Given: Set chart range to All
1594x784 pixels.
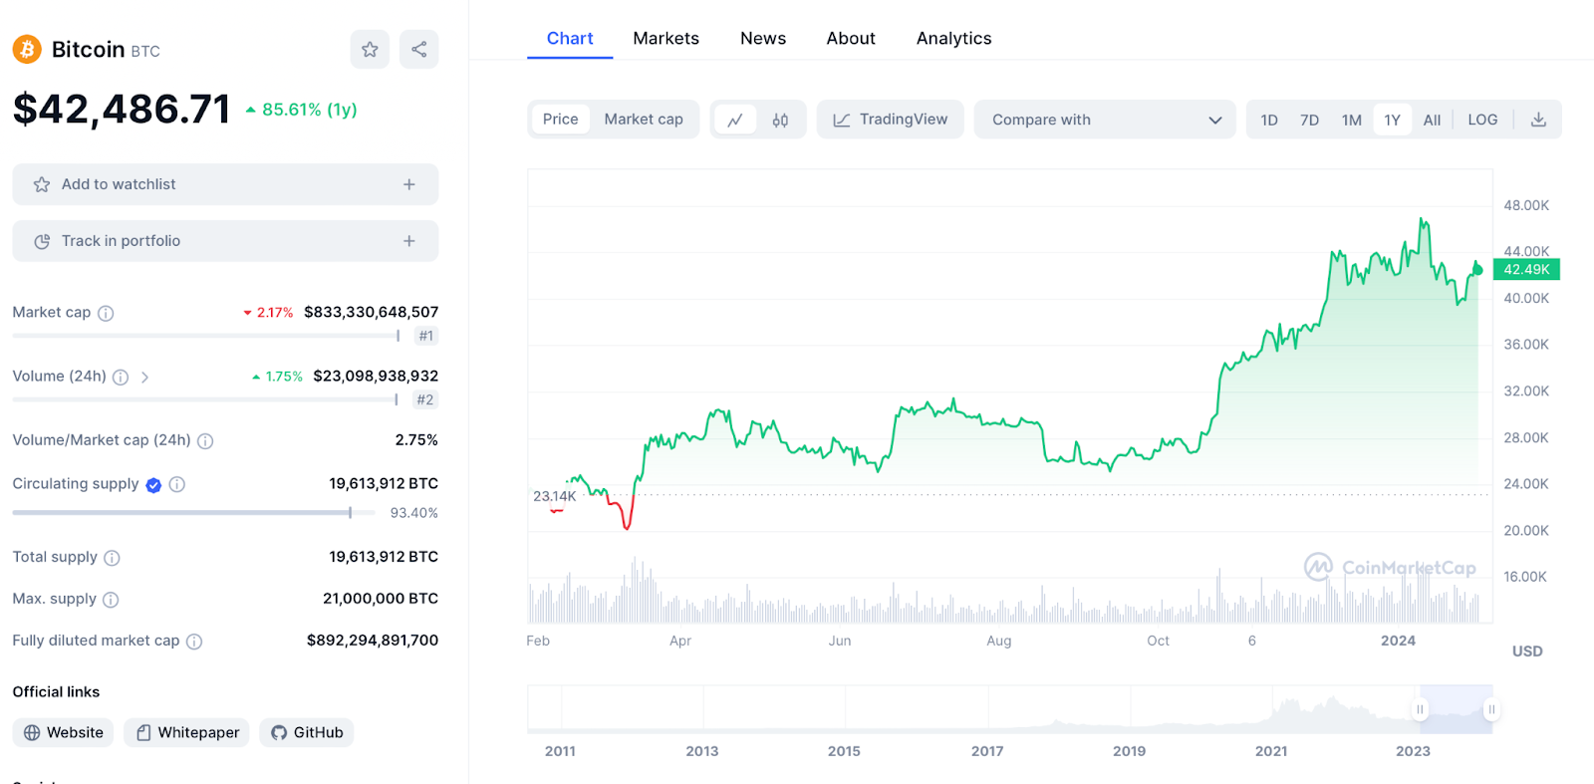Looking at the screenshot, I should (1433, 120).
